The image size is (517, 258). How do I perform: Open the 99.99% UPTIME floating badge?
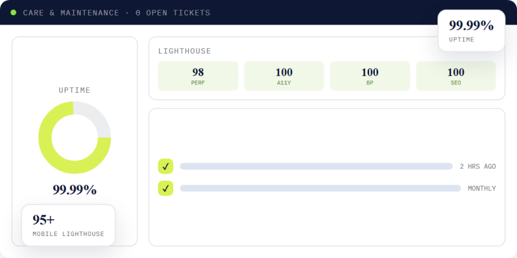(x=472, y=30)
